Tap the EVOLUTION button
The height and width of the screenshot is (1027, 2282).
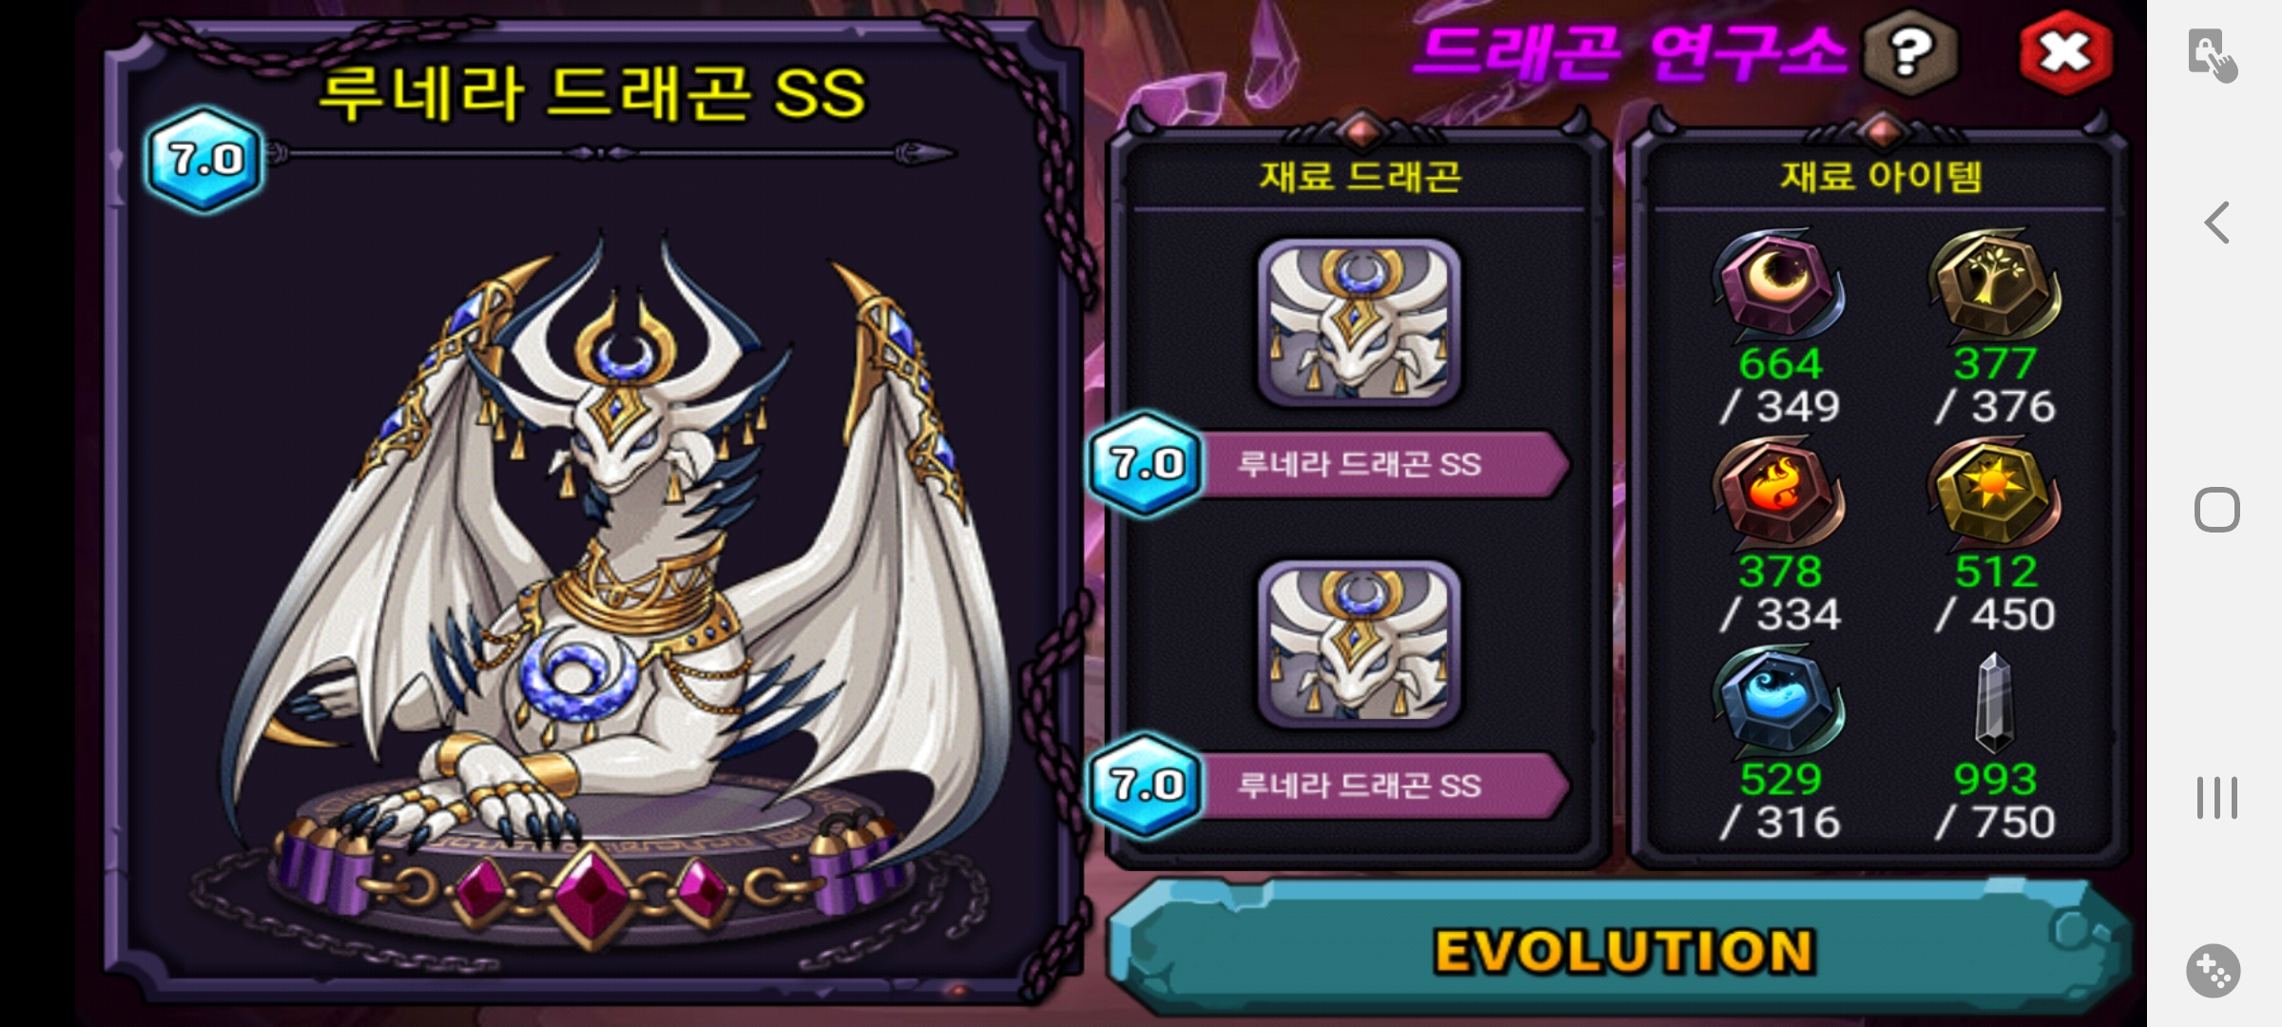[1622, 950]
